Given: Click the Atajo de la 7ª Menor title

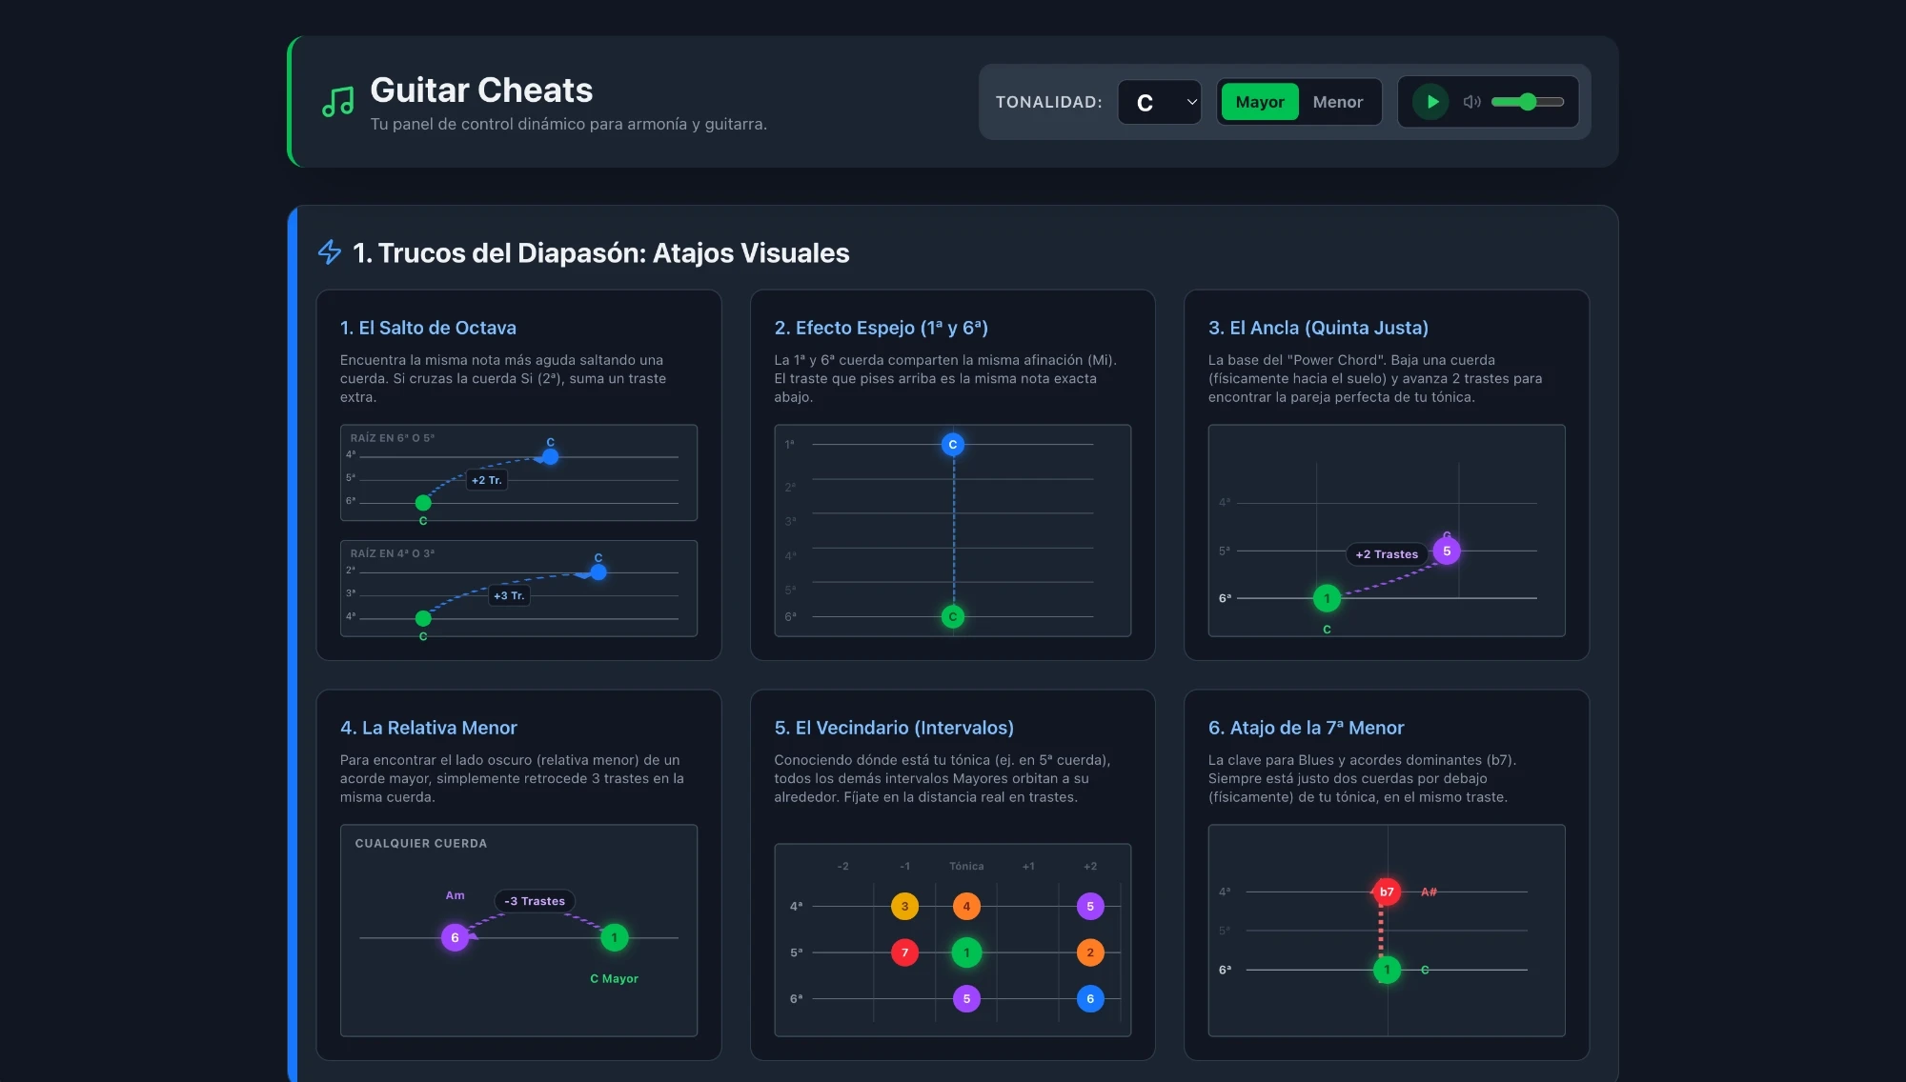Looking at the screenshot, I should tap(1306, 728).
